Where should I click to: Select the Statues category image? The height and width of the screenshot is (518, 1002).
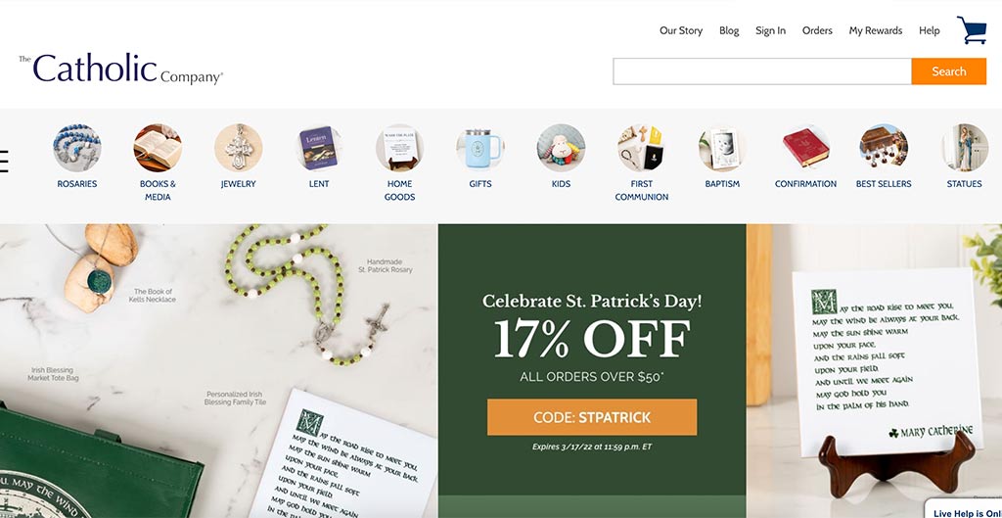pos(964,148)
